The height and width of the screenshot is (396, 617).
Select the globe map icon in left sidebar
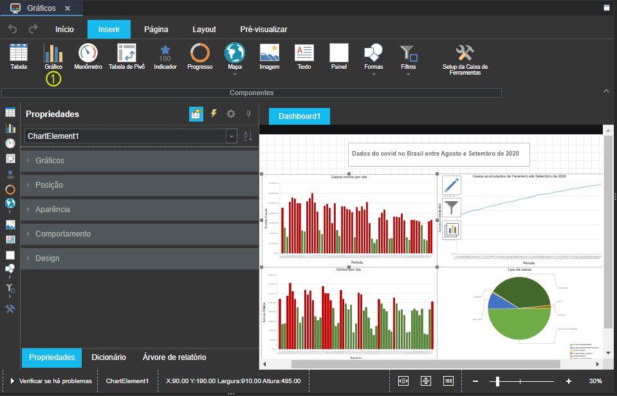(10, 203)
